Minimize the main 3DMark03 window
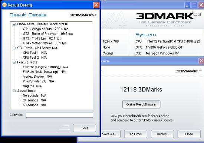 [187, 5]
